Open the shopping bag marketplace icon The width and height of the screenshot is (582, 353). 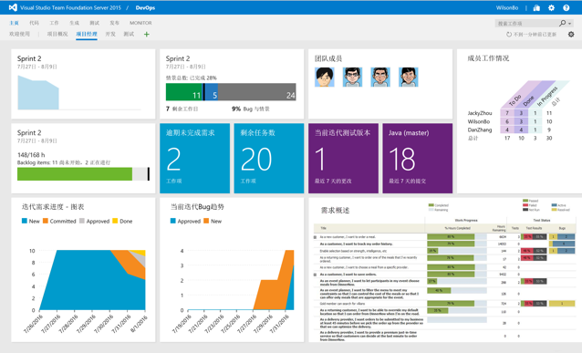(x=536, y=7)
